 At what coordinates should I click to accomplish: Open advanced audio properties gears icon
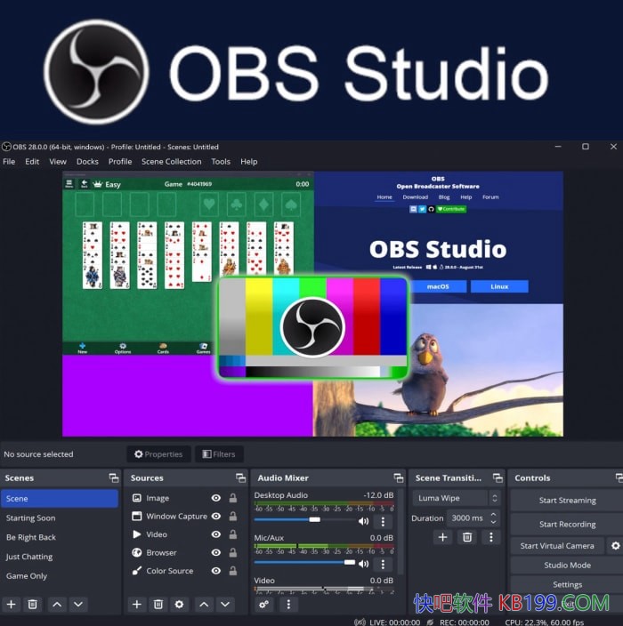[263, 604]
